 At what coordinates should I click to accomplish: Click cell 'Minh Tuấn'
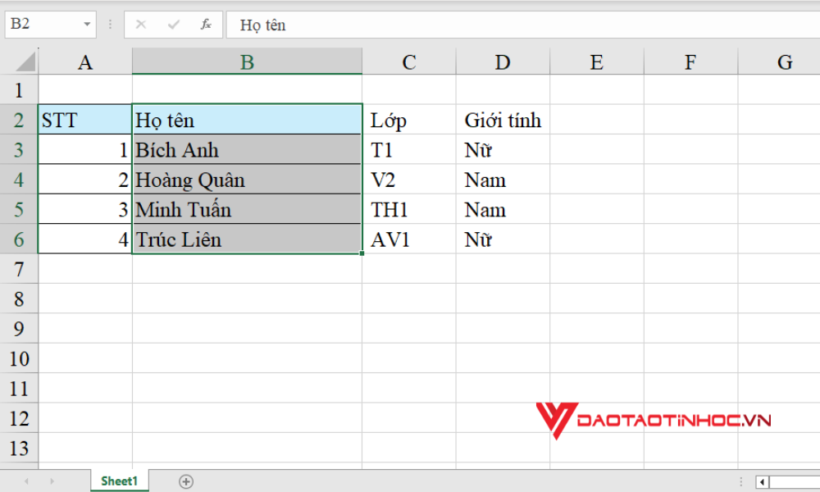(247, 209)
